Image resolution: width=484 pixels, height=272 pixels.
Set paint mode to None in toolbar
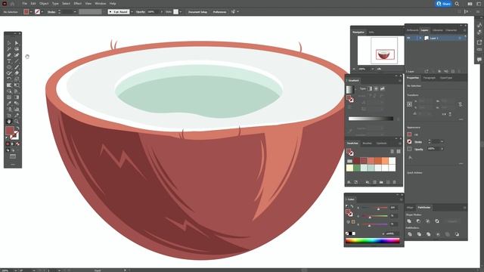[x=17, y=144]
